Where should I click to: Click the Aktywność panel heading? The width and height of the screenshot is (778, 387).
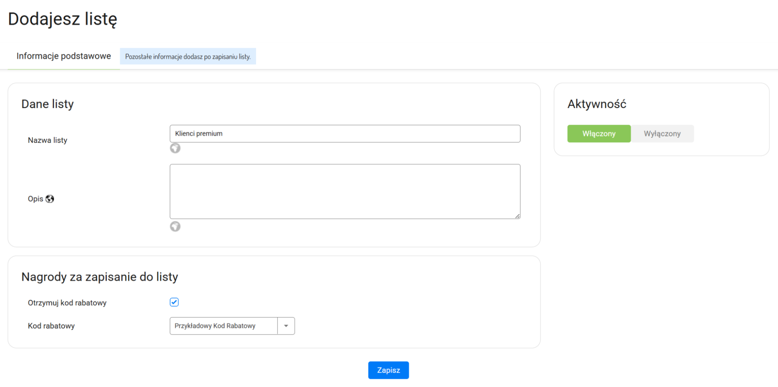597,104
